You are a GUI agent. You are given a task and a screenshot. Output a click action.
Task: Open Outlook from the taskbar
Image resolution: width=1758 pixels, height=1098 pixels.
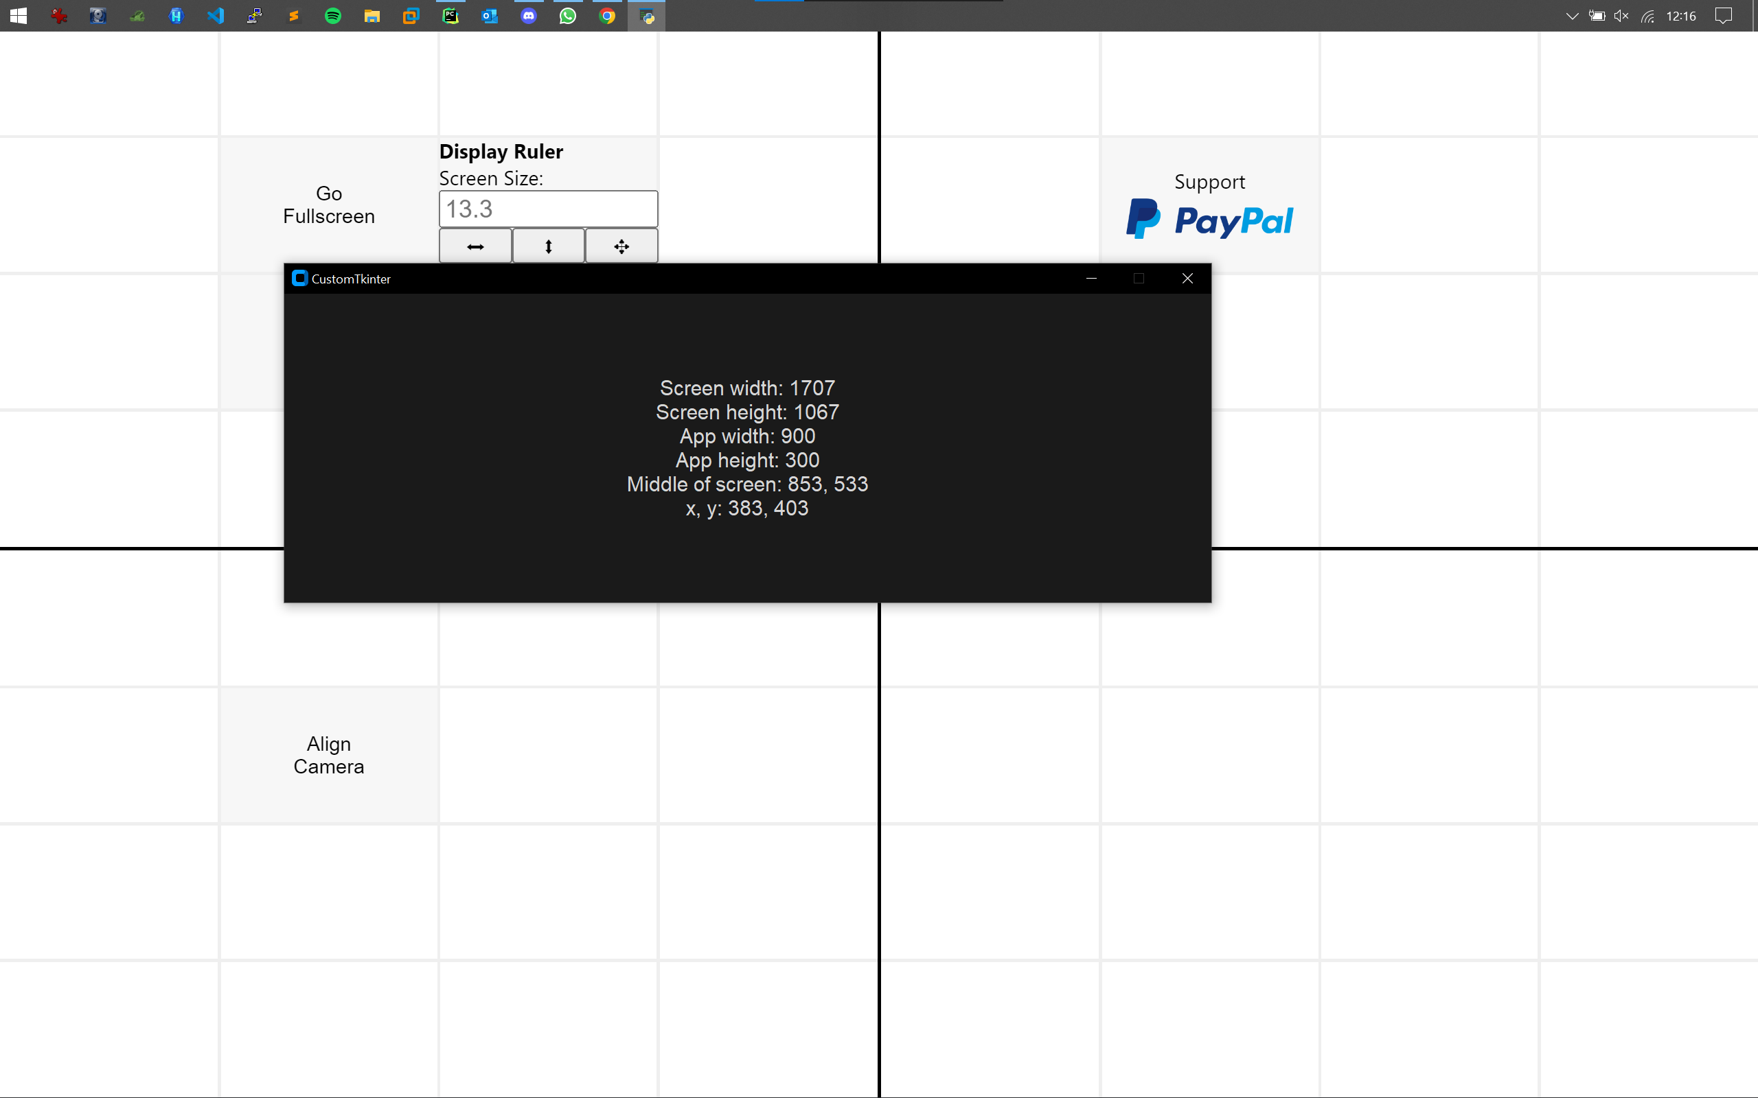coord(490,15)
